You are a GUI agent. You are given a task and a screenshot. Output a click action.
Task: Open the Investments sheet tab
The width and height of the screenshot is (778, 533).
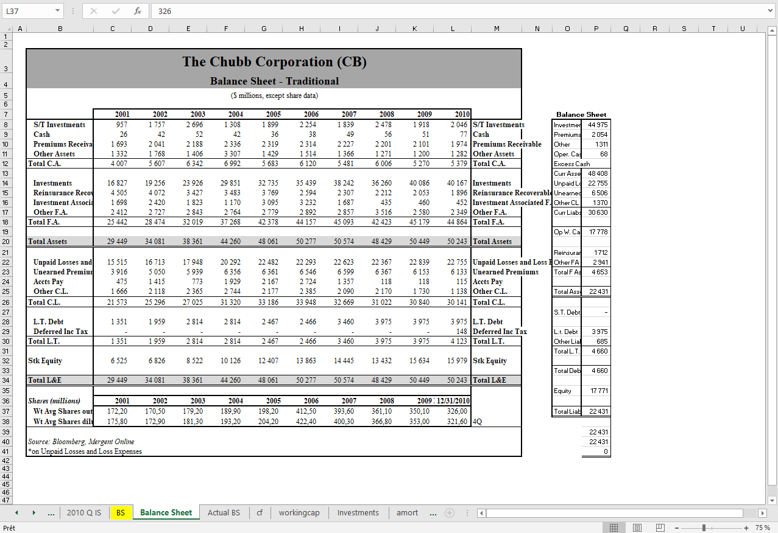click(358, 513)
